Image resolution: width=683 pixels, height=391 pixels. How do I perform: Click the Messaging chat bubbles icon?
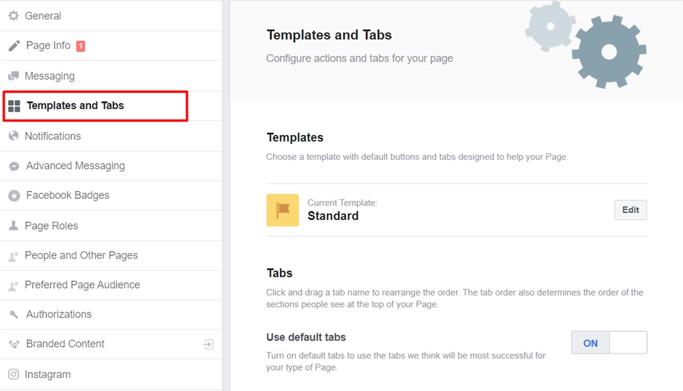[x=14, y=76]
